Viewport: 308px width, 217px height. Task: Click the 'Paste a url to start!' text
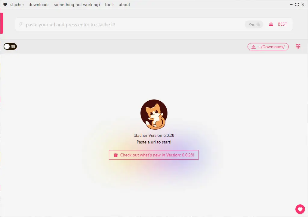(x=154, y=142)
